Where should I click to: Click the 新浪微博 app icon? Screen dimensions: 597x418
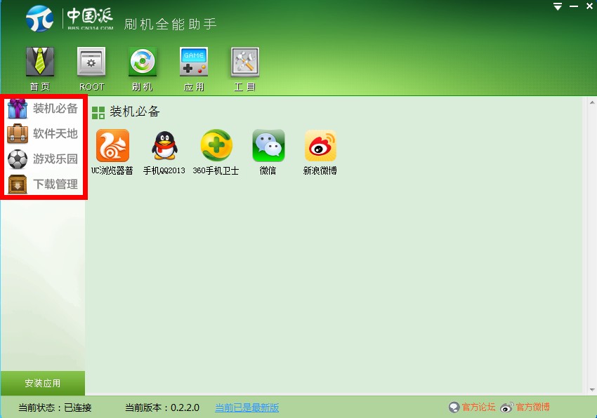pyautogui.click(x=320, y=146)
